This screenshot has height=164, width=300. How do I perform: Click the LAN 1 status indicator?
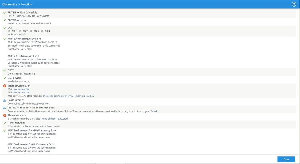(x=9, y=31)
